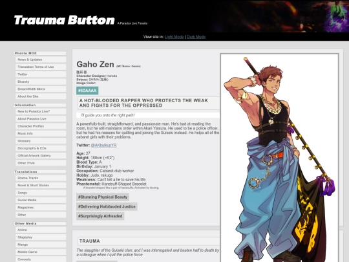The image size is (349, 262).
Task: Open the Glossary page
Action: coord(41,141)
